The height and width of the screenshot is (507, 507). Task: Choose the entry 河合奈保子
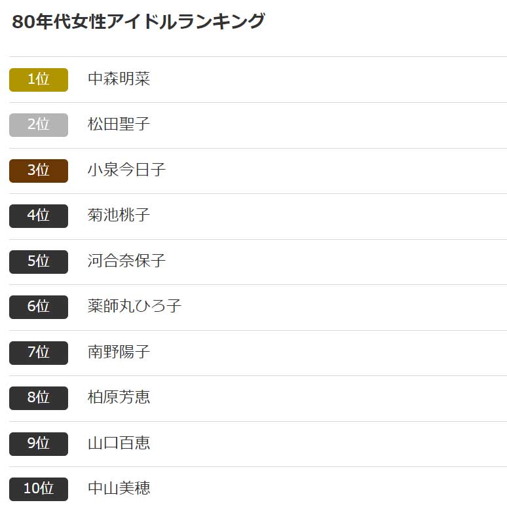click(x=126, y=261)
